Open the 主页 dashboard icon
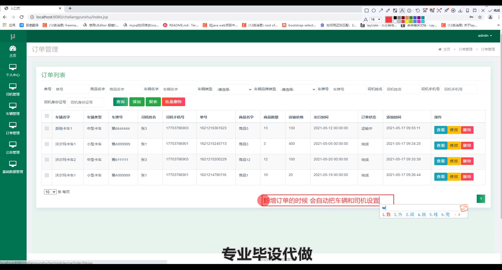502x270 pixels. click(x=13, y=51)
